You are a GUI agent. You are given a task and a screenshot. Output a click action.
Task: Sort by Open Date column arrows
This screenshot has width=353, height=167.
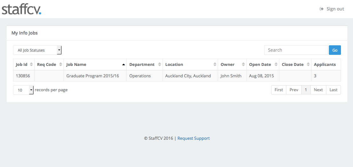tap(276, 65)
